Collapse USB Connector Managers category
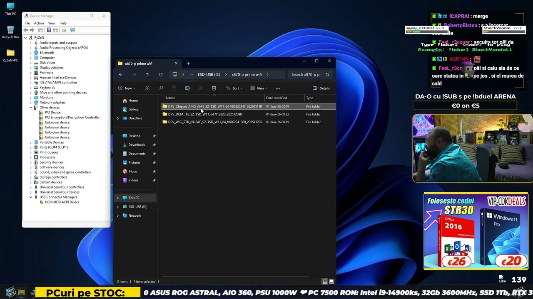The image size is (533, 299). click(x=30, y=197)
